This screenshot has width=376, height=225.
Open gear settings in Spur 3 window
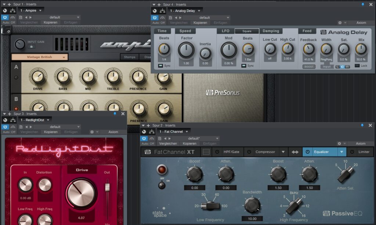point(92,132)
